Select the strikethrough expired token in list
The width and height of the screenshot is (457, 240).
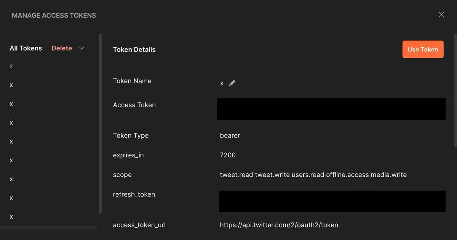(x=11, y=66)
